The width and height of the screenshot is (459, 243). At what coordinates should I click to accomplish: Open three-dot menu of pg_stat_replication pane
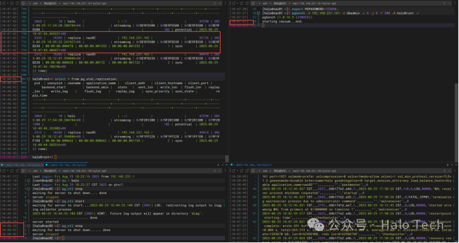[x=225, y=3]
